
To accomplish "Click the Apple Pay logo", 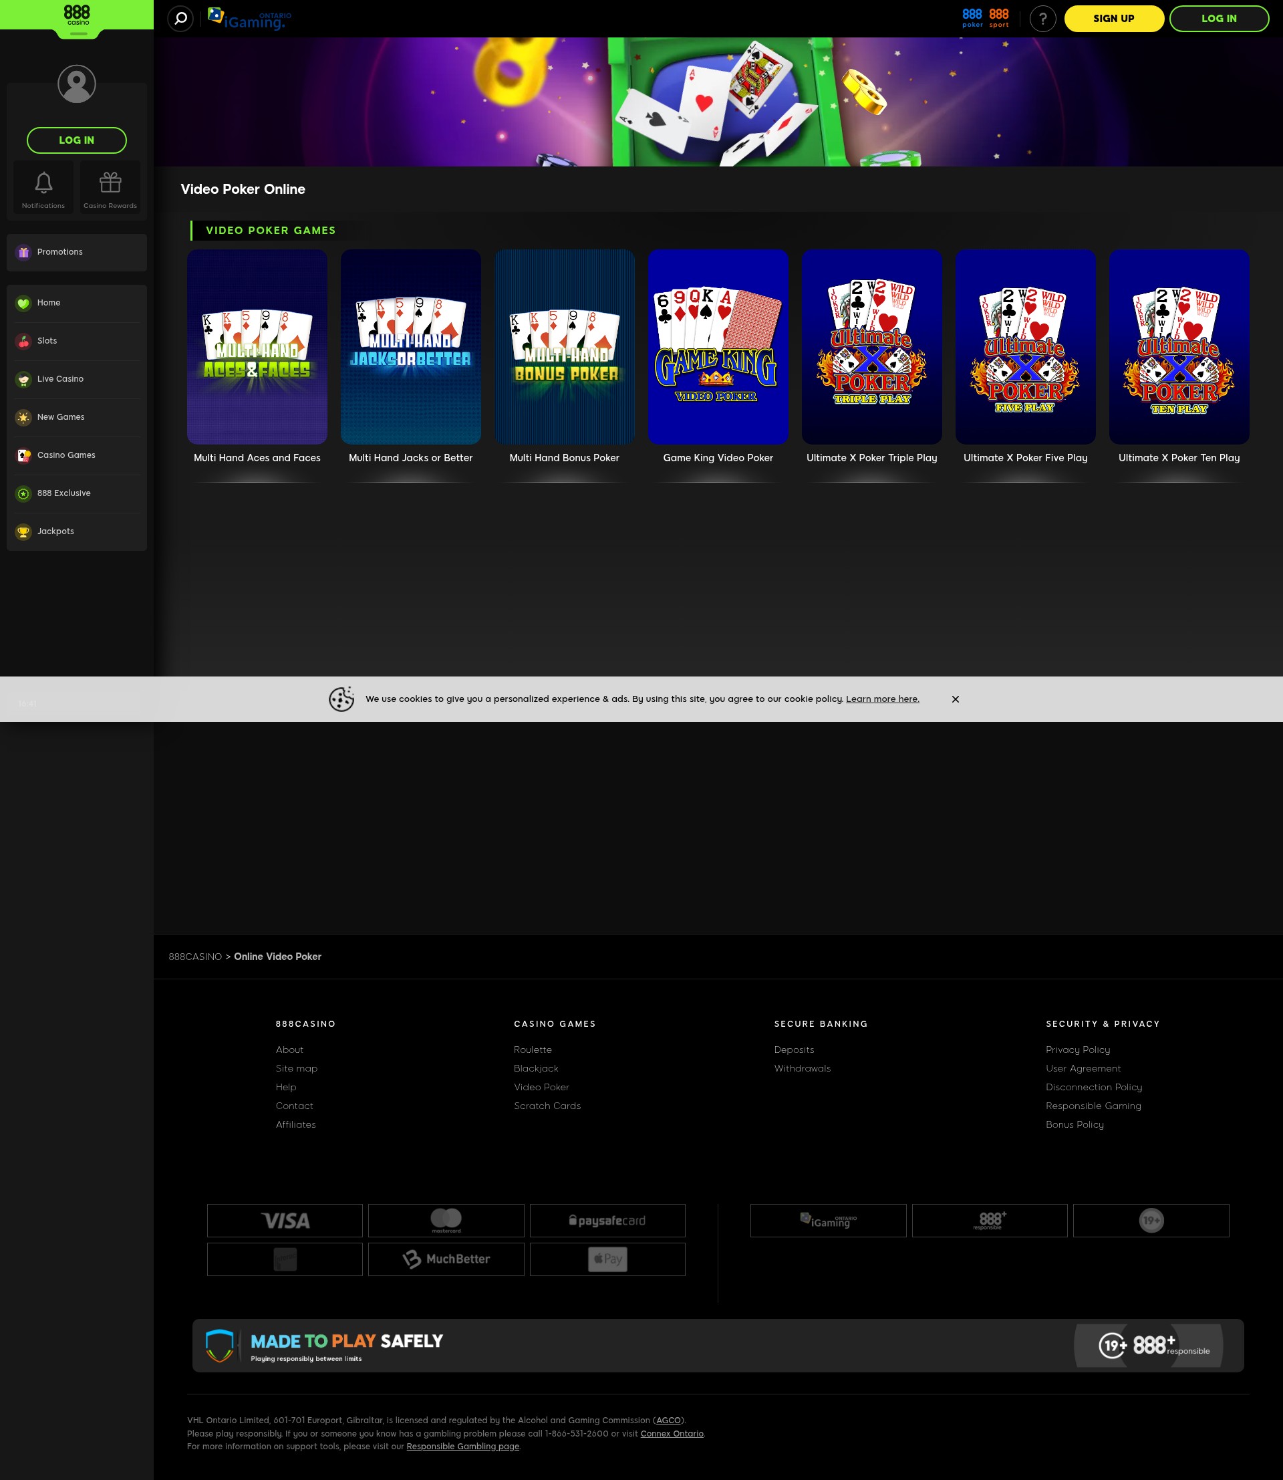I will tap(607, 1259).
